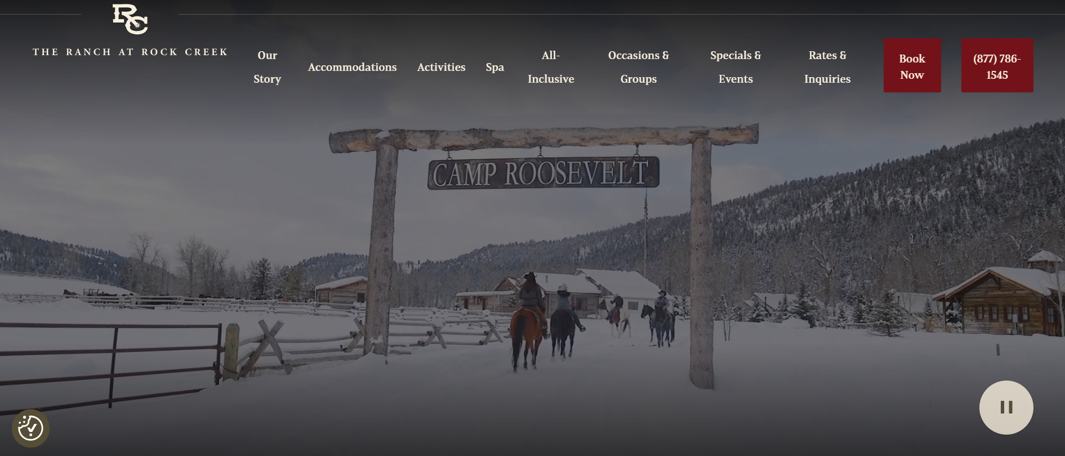Click the Book Now button
The image size is (1065, 456).
(x=912, y=65)
